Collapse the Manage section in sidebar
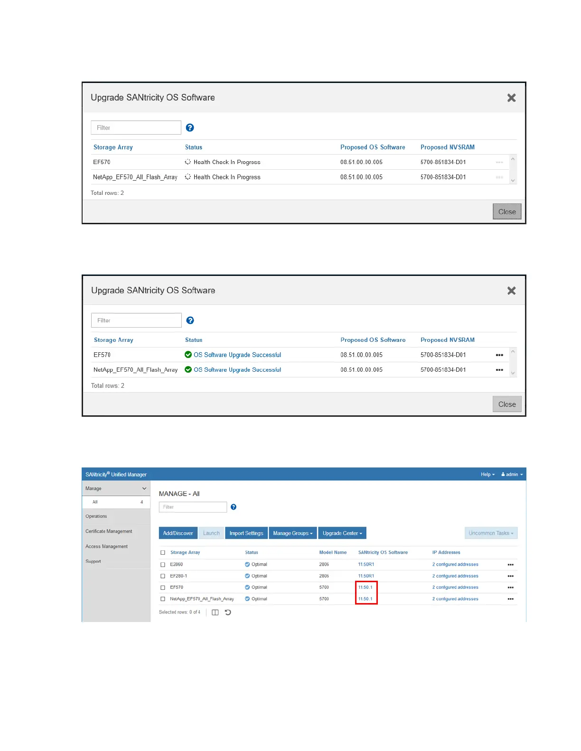Viewport: 581px width, 751px height. click(144, 489)
